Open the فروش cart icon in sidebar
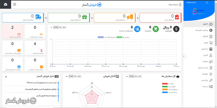Screen dimensions: 217x108 211,43
